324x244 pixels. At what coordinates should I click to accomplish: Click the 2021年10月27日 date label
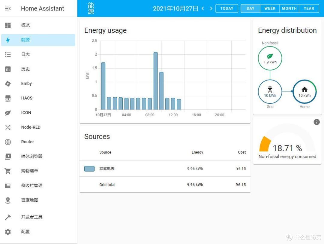175,8
